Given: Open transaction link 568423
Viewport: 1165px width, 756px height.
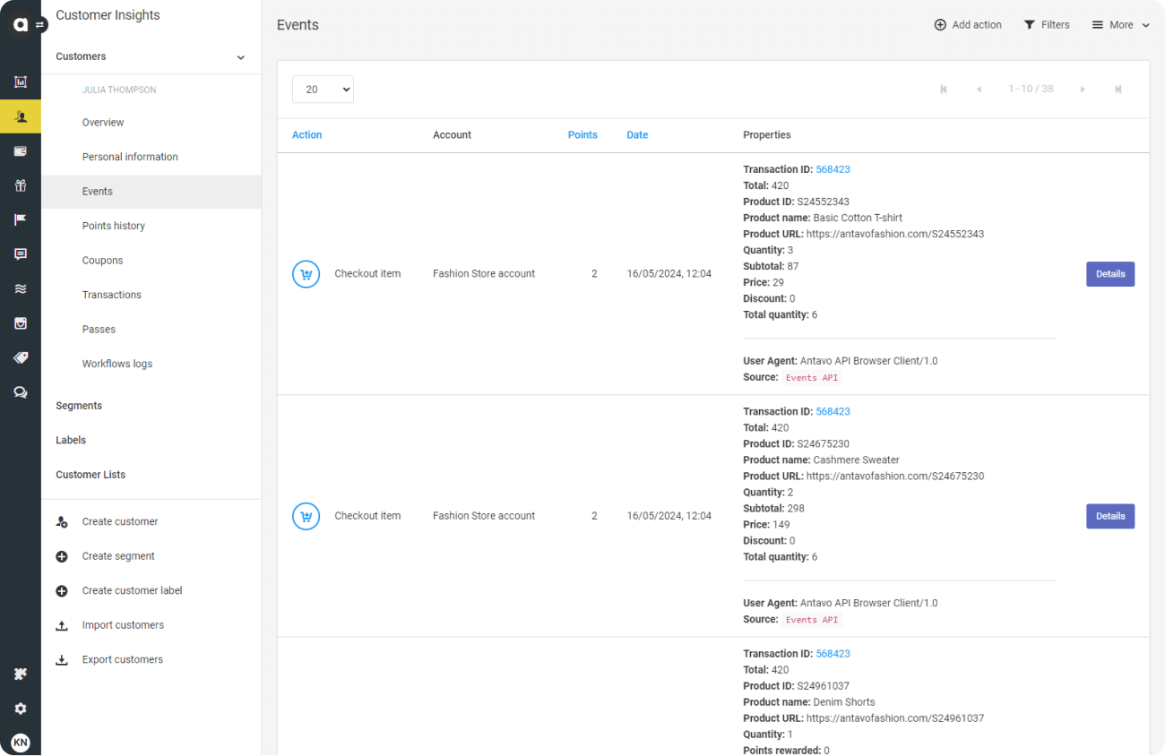Looking at the screenshot, I should click(x=833, y=168).
